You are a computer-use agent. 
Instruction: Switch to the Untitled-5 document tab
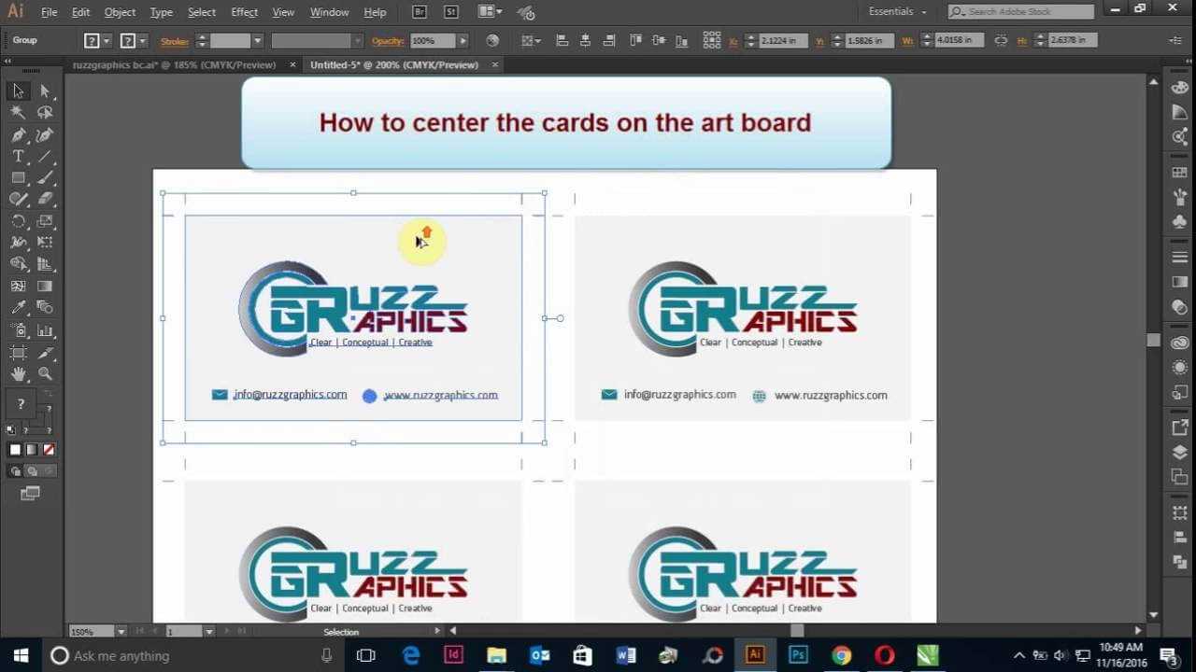[x=394, y=65]
